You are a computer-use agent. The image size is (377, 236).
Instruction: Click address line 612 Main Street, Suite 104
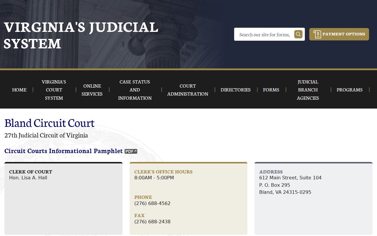coord(290,178)
